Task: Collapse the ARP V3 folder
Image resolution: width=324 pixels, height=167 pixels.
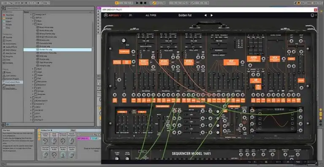Action: pos(31,18)
